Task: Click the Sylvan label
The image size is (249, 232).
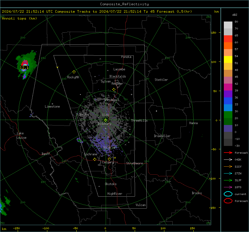Action: click(x=106, y=81)
